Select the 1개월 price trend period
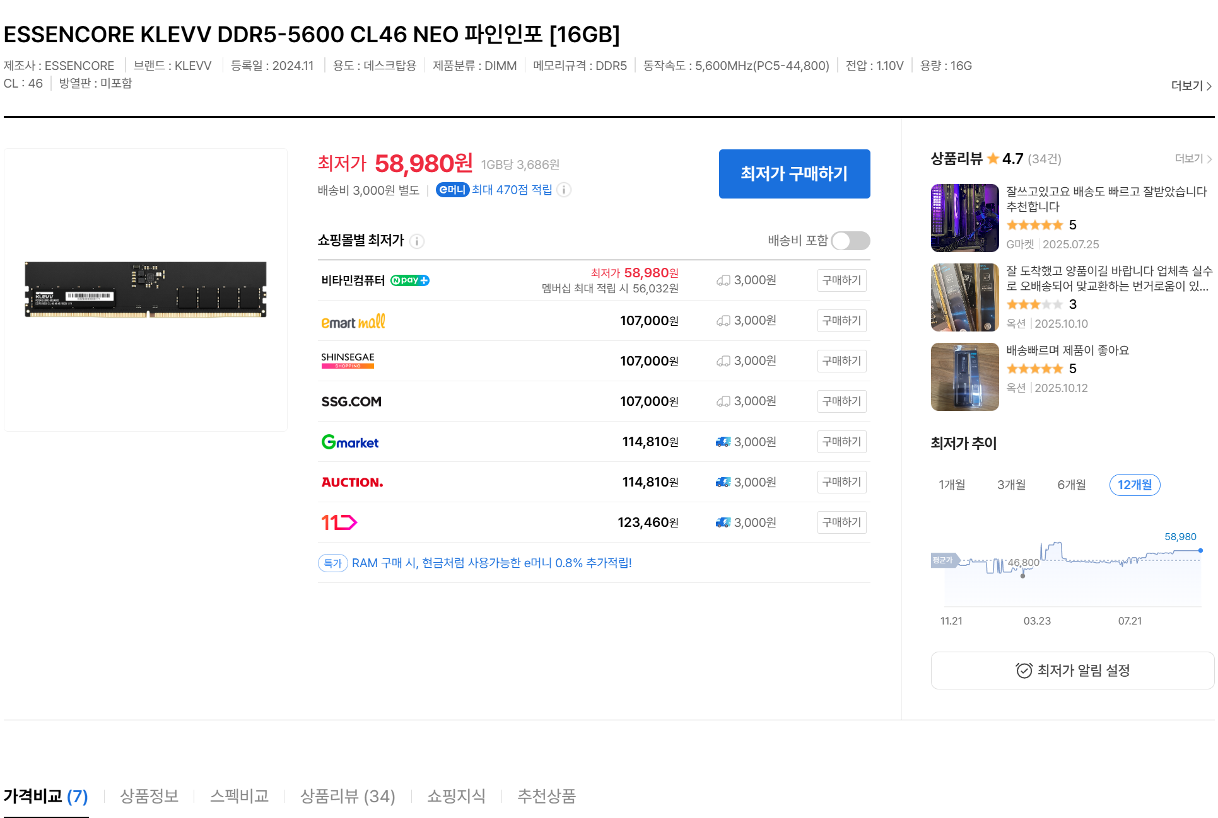The image size is (1218, 818). coord(952,485)
